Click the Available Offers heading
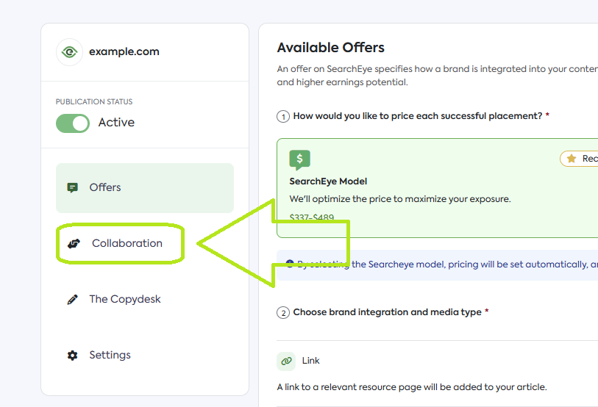 pos(330,48)
